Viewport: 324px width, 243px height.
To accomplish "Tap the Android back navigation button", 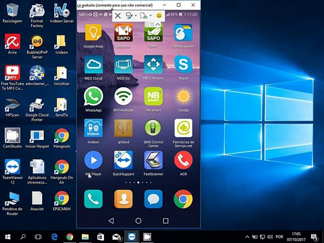I will 111,221.
